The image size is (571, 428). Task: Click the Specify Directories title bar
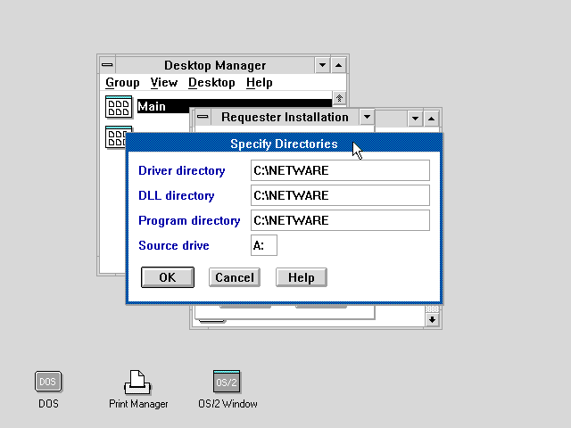tap(284, 144)
